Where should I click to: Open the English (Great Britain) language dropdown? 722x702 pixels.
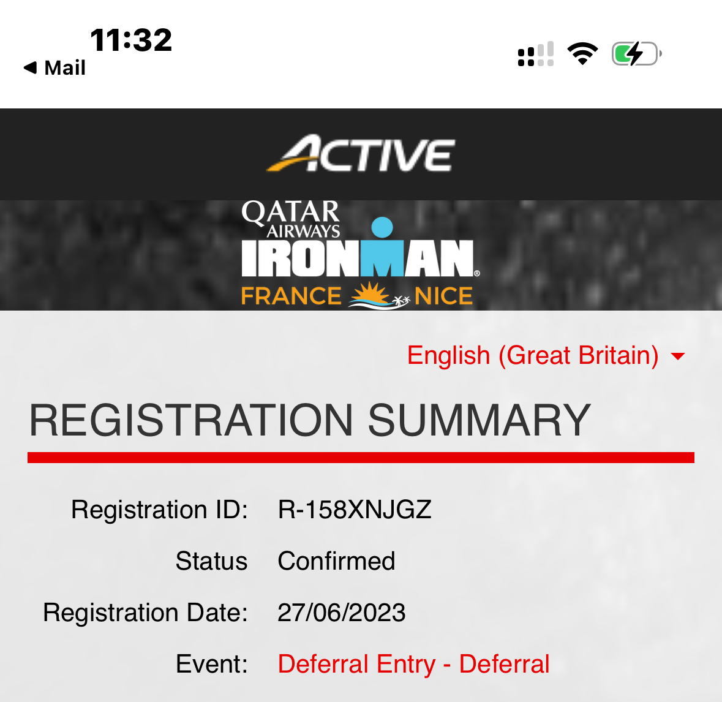coord(546,356)
